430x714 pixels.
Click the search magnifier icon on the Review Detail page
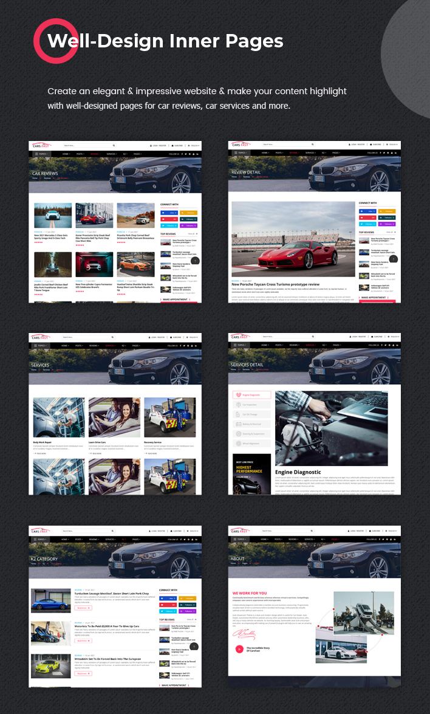coord(313,145)
